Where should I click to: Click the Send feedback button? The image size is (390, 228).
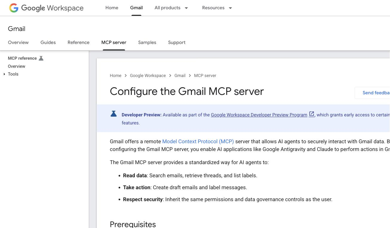point(372,93)
